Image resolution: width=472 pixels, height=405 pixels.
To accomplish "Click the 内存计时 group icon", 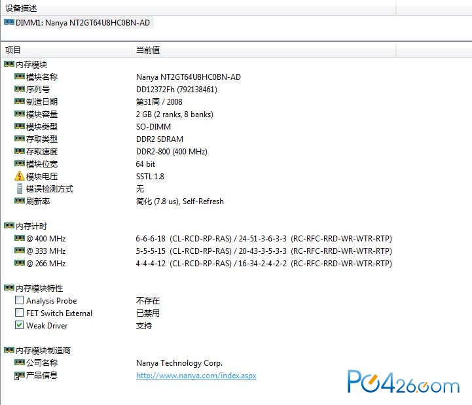I will pyautogui.click(x=9, y=225).
